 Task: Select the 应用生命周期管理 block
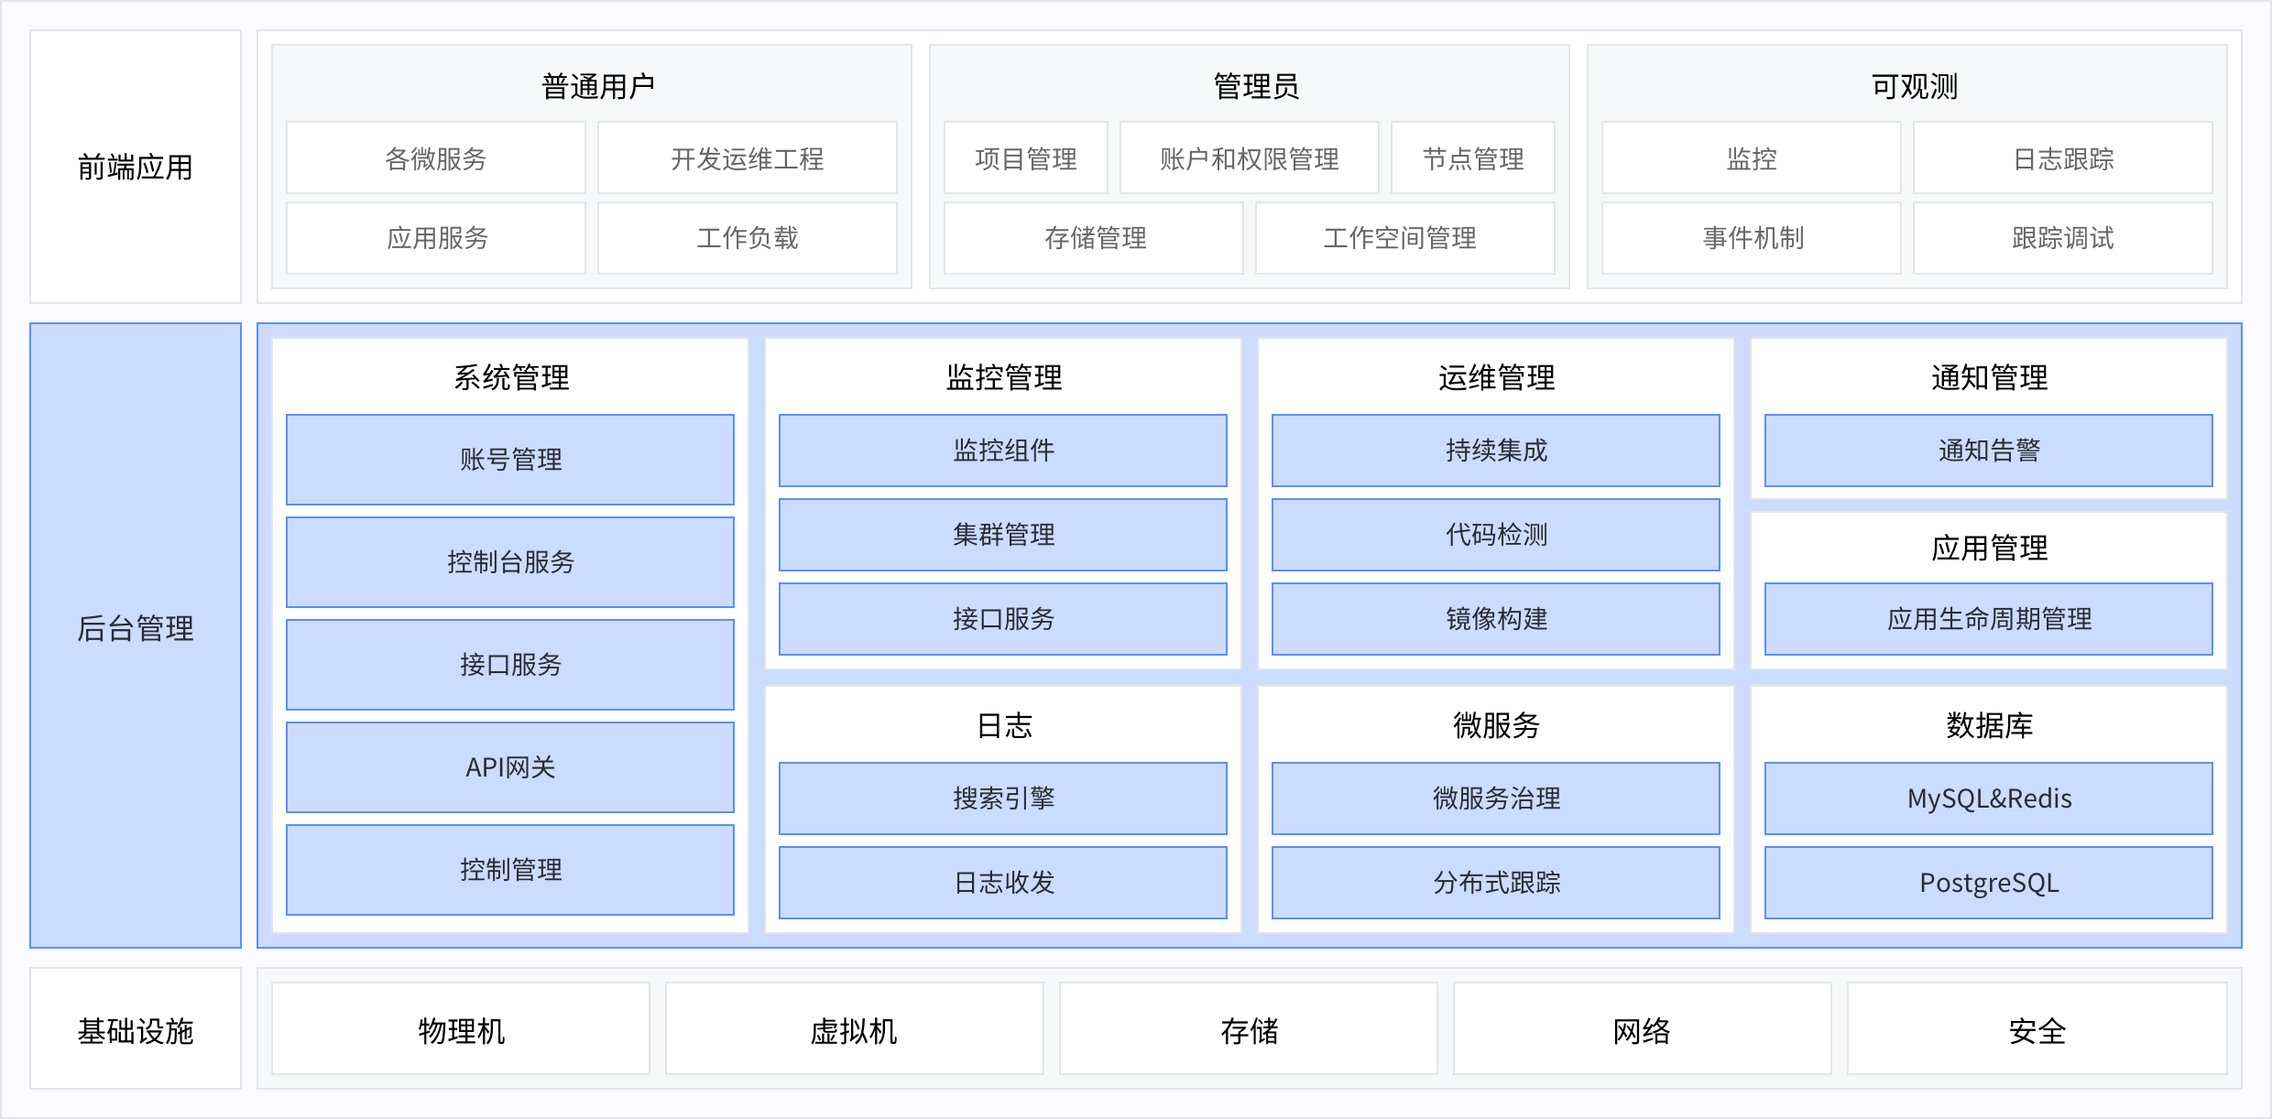[x=1988, y=619]
